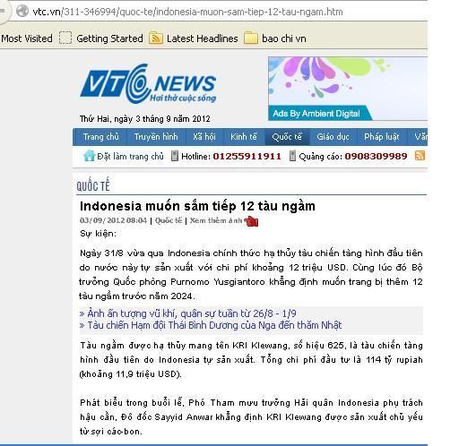The height and width of the screenshot is (446, 459).
Task: Go to the Trang chủ tab
Action: (x=100, y=137)
